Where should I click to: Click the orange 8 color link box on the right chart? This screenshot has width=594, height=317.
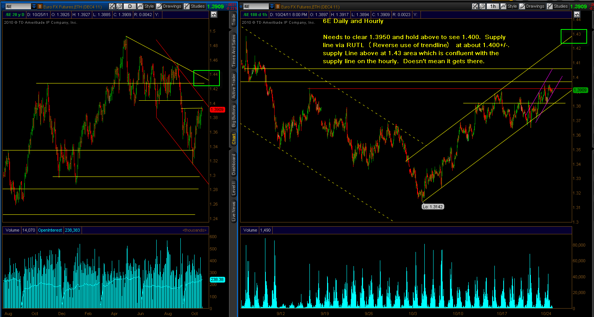(278, 7)
